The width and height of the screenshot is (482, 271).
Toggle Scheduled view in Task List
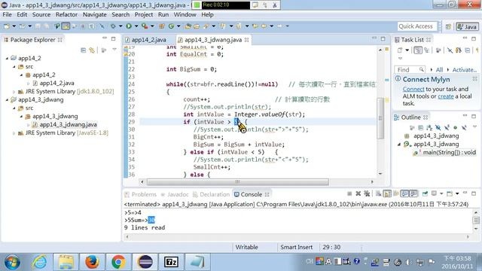coord(427,50)
